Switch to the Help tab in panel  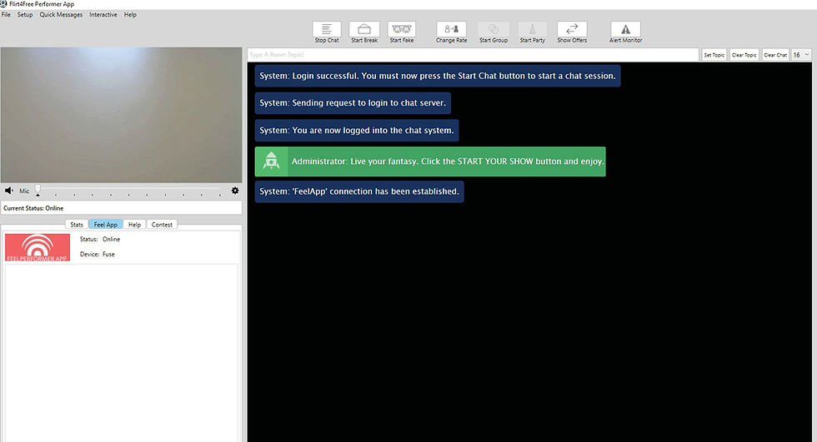pyautogui.click(x=134, y=225)
